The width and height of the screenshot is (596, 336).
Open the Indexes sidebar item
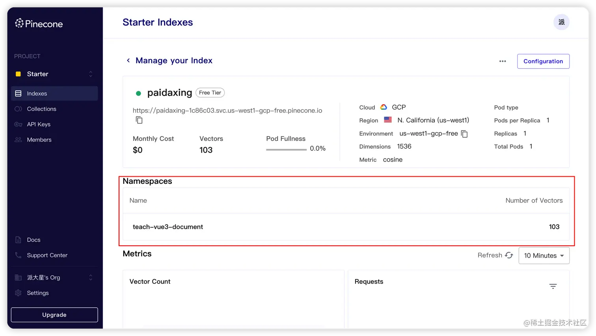pyautogui.click(x=54, y=93)
